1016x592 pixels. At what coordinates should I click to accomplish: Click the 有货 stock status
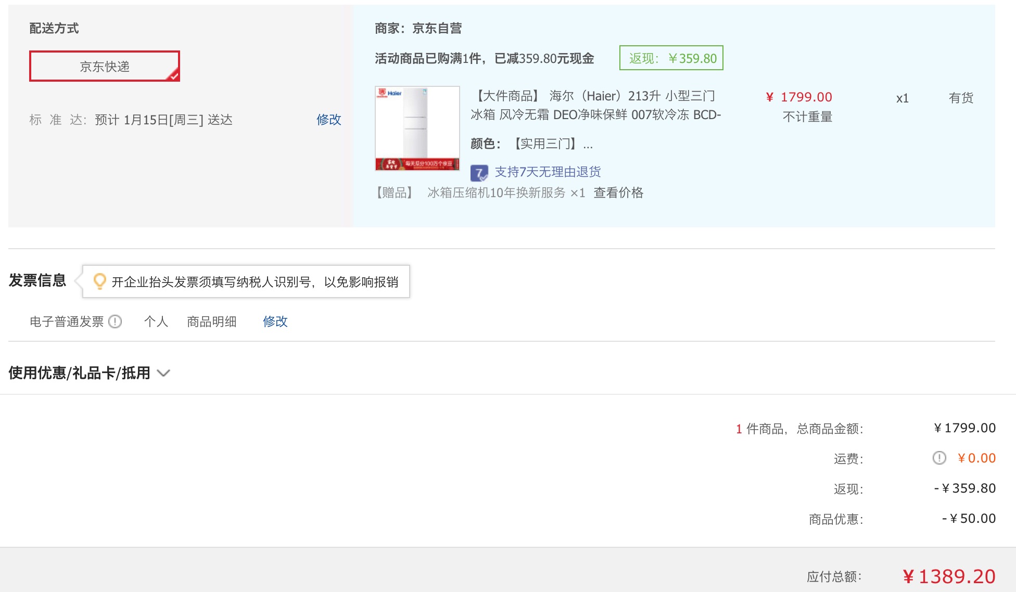coord(961,98)
